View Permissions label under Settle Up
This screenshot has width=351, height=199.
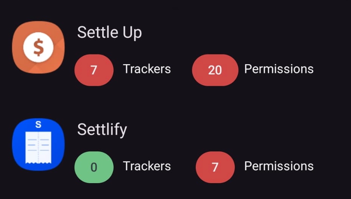tap(279, 69)
